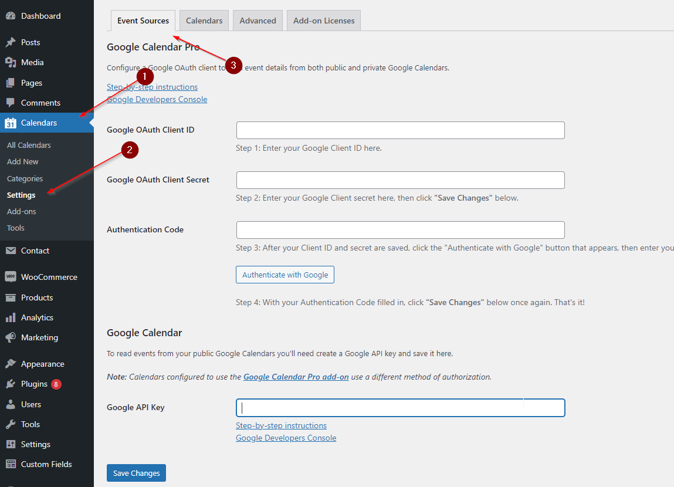The width and height of the screenshot is (674, 487).
Task: Click Authenticate with Google button
Action: coord(285,275)
